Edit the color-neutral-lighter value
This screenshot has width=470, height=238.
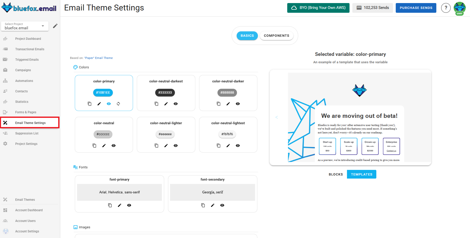click(x=166, y=145)
